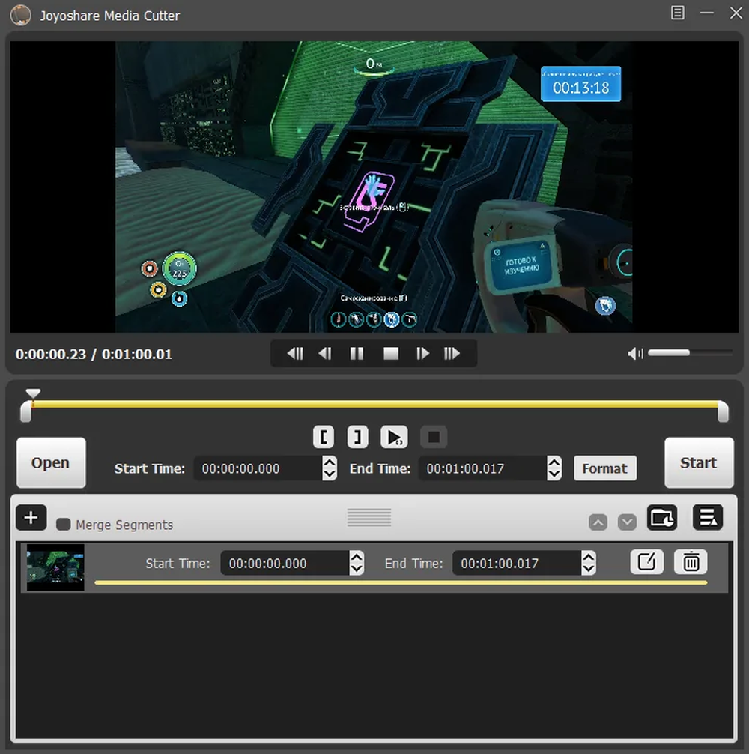Viewport: 749px width, 754px height.
Task: Delete the segment with trash icon
Action: coord(691,561)
